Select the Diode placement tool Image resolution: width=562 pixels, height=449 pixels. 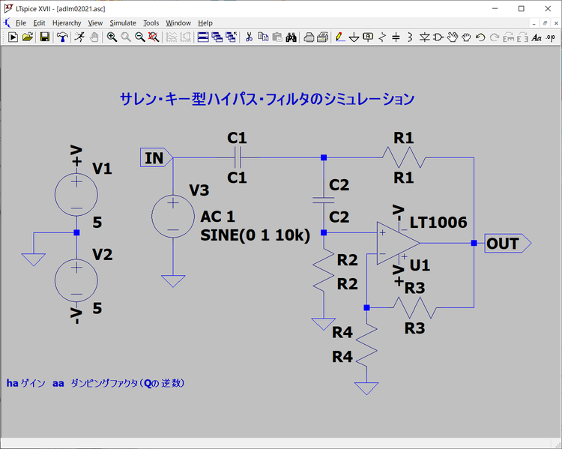coord(424,37)
